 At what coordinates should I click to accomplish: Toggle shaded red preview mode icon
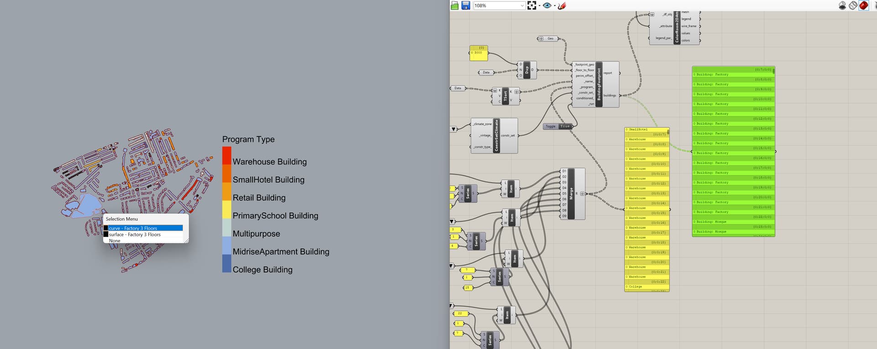tap(863, 5)
